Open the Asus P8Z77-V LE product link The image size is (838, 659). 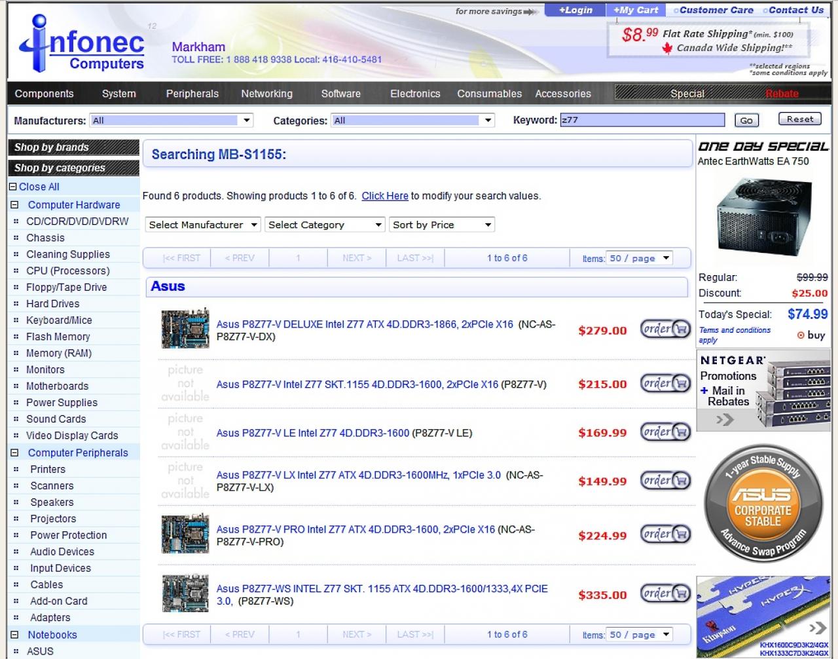pos(312,433)
